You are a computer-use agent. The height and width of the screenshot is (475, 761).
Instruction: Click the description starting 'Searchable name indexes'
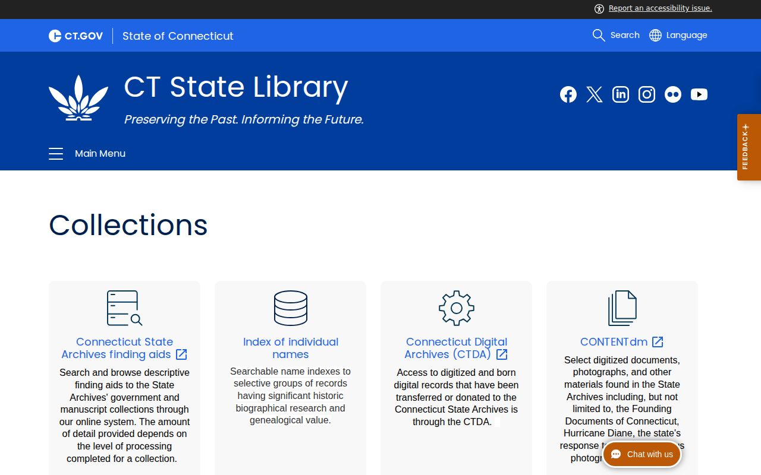[x=291, y=396]
